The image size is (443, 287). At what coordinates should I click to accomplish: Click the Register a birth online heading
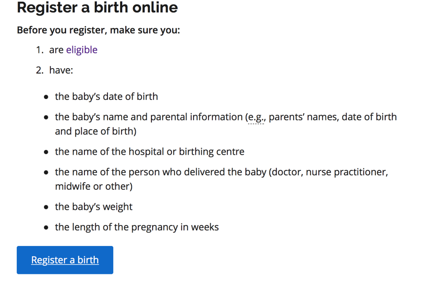click(x=97, y=7)
